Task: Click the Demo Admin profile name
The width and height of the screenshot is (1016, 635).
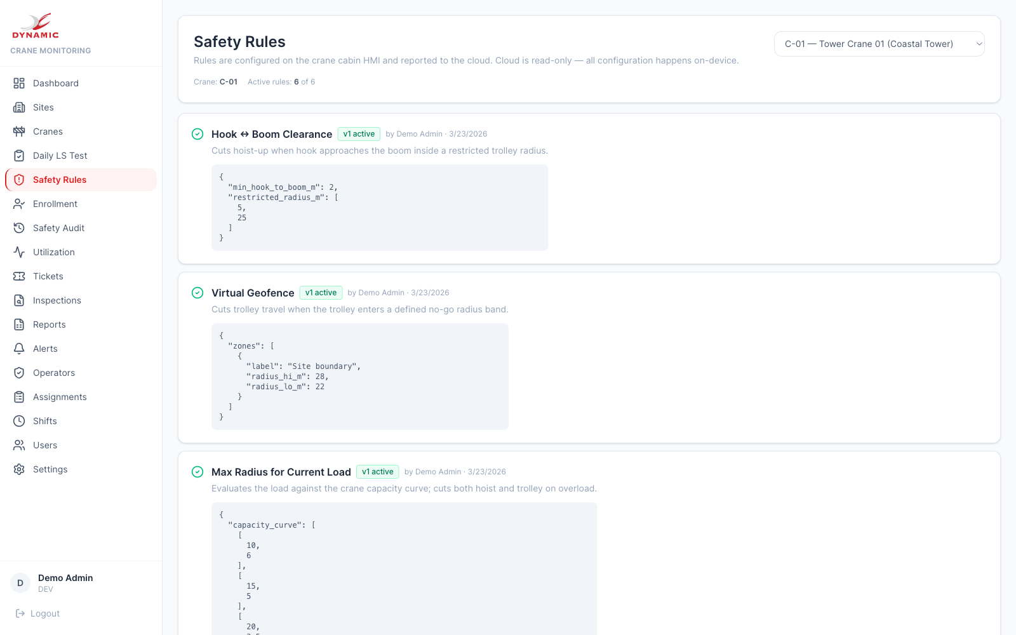Action: [65, 578]
